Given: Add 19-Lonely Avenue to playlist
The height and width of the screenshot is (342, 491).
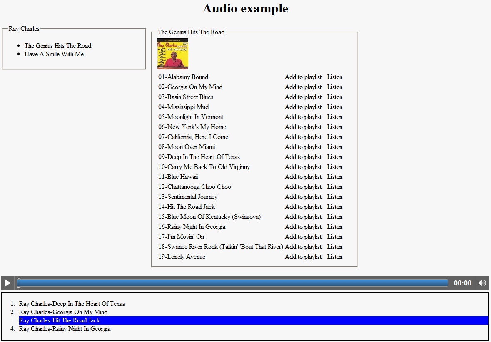Looking at the screenshot, I should (x=303, y=257).
